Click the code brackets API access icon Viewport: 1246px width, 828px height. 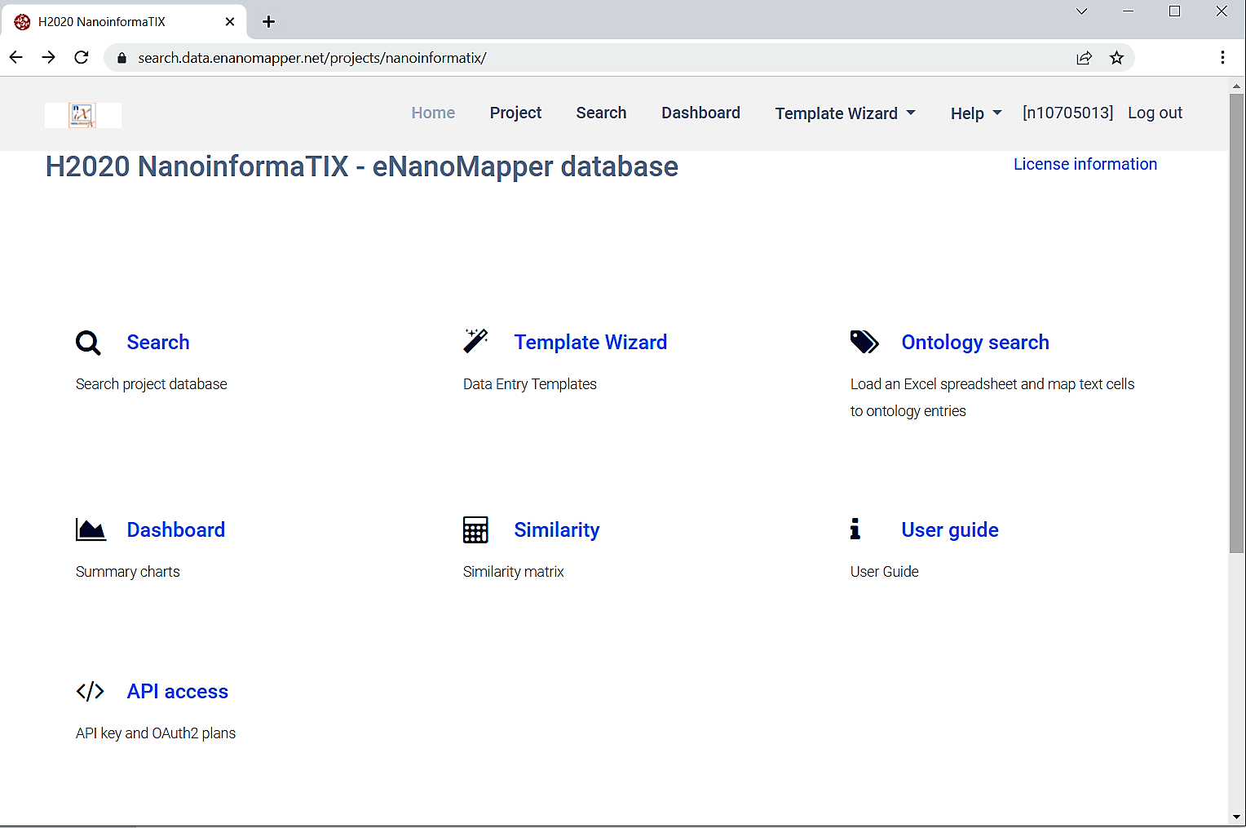pos(90,692)
